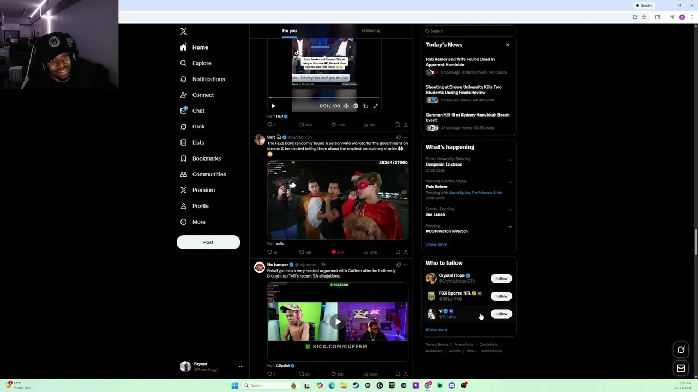Screen dimensions: 698x392
Task: Play the PEP video
Action: pos(273,106)
